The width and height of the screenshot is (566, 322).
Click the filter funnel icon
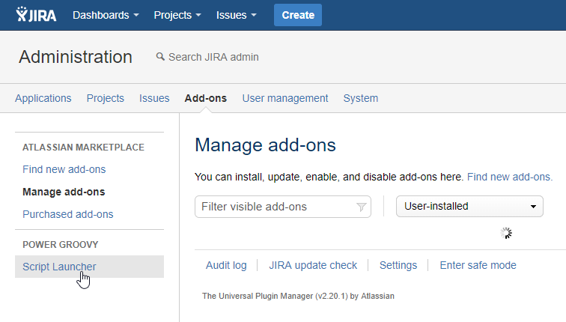[x=362, y=207]
